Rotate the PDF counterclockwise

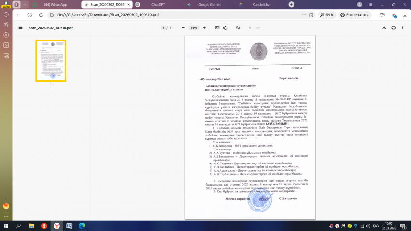click(225, 27)
